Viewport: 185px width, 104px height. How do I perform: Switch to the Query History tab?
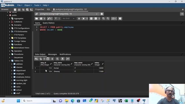[x=49, y=23]
